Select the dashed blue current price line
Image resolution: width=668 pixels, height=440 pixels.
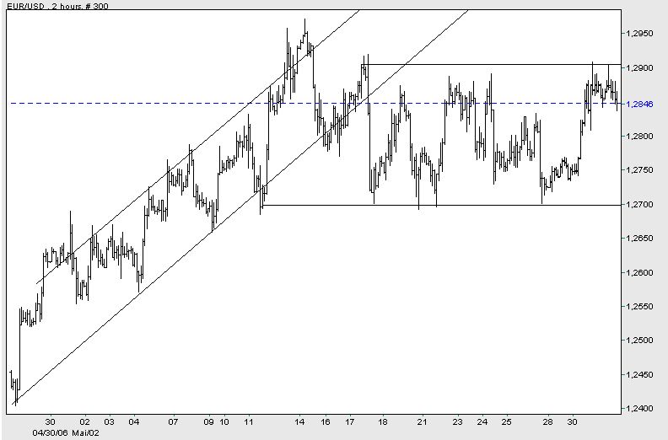click(315, 103)
